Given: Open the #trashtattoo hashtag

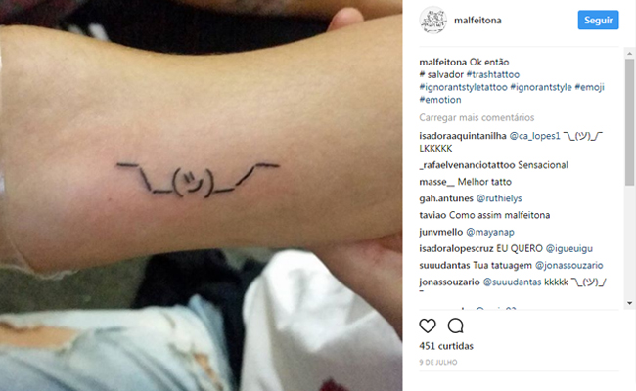Looking at the screenshot, I should click(492, 74).
